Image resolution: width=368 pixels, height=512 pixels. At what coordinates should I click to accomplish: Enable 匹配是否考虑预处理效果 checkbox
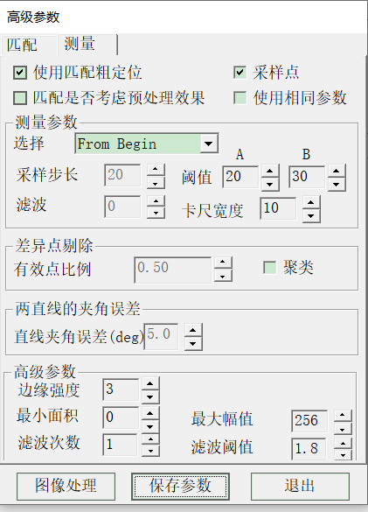20,98
